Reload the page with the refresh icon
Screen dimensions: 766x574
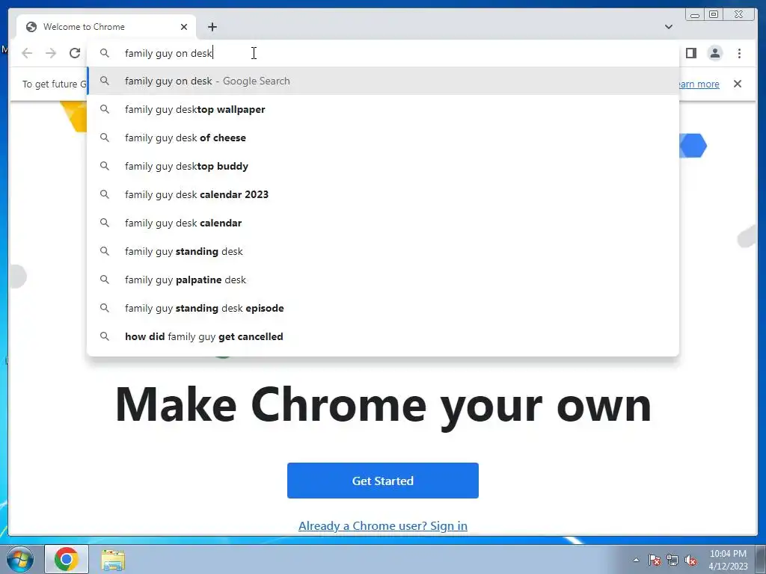tap(75, 53)
